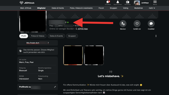
Task: Click the Gefällt mir heart icon
Action: (x=137, y=24)
